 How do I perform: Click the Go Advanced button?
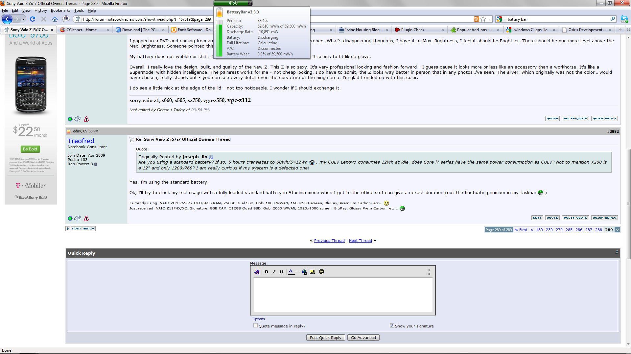pos(363,338)
